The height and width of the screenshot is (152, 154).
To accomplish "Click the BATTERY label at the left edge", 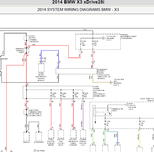I will [x=5, y=59].
